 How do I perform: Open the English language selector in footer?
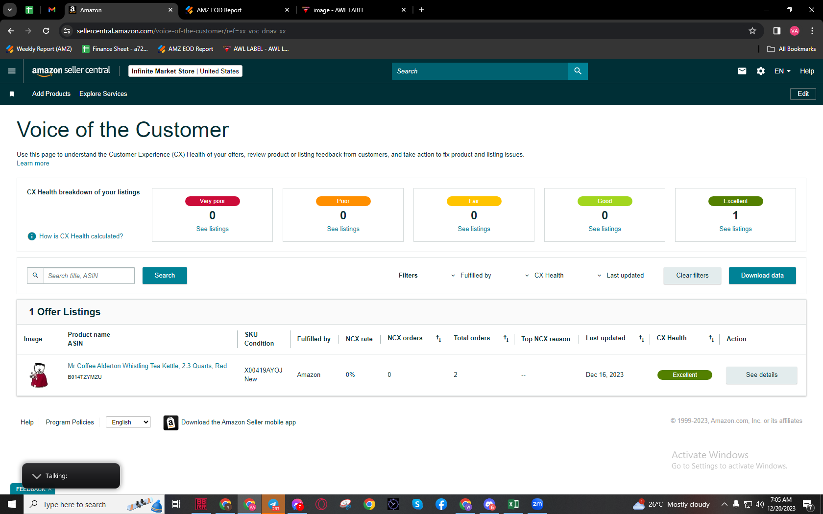(128, 422)
